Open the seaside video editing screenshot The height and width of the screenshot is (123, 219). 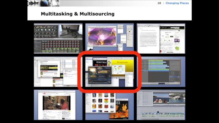tap(161, 105)
